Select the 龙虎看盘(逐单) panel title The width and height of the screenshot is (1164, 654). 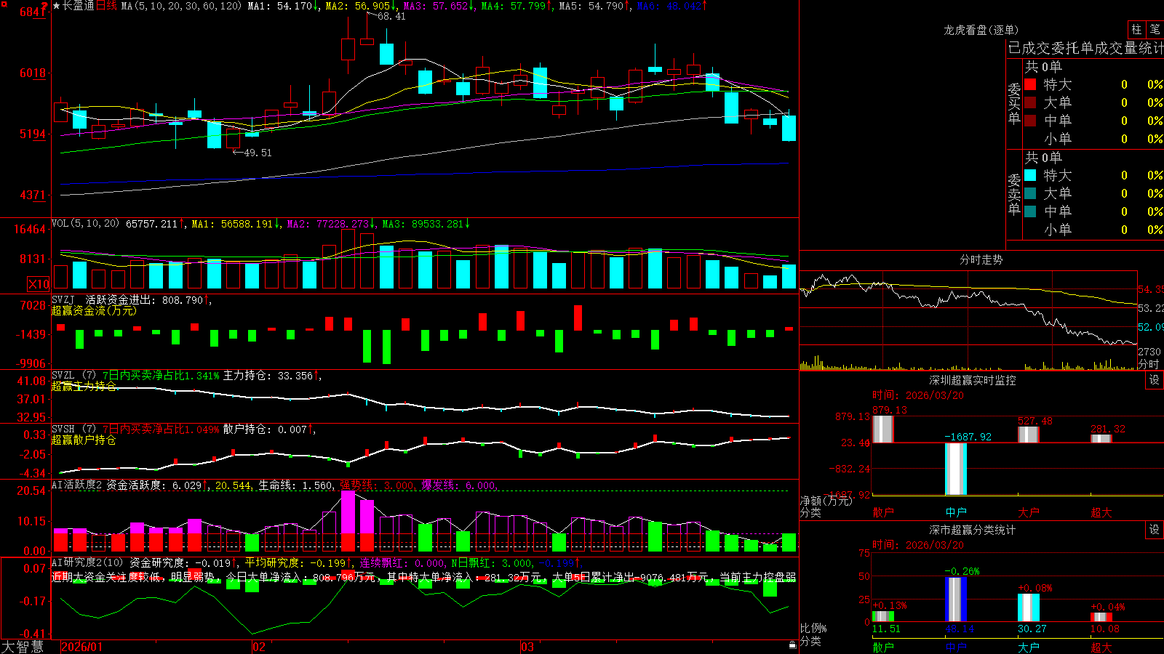pyautogui.click(x=981, y=30)
